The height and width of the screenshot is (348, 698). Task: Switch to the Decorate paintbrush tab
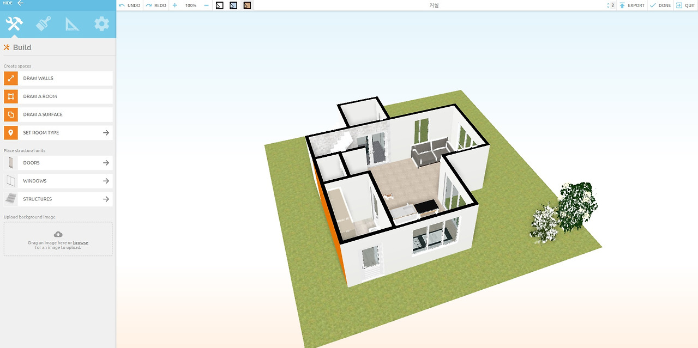[43, 24]
